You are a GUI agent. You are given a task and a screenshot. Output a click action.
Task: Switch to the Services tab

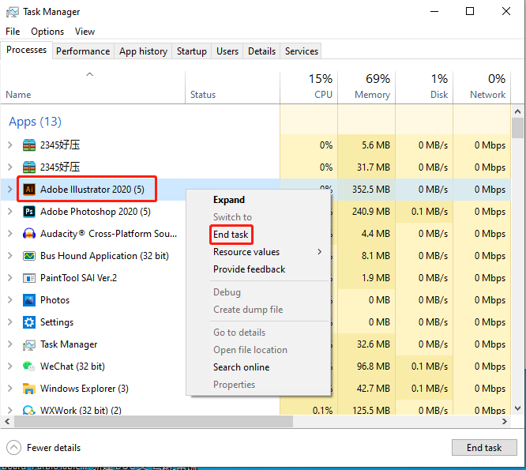coord(301,51)
